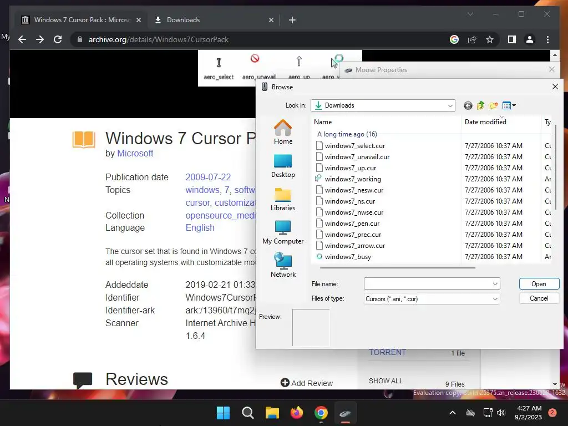The image size is (568, 426).
Task: Collapse the 'A long time ago (16)' group
Action: [347, 134]
